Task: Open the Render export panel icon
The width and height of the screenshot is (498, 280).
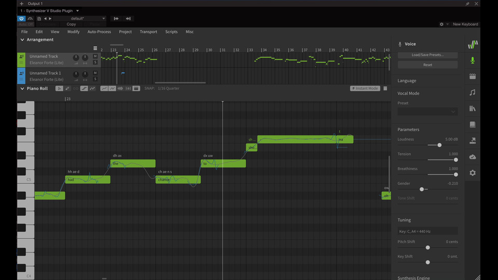Action: 473,141
